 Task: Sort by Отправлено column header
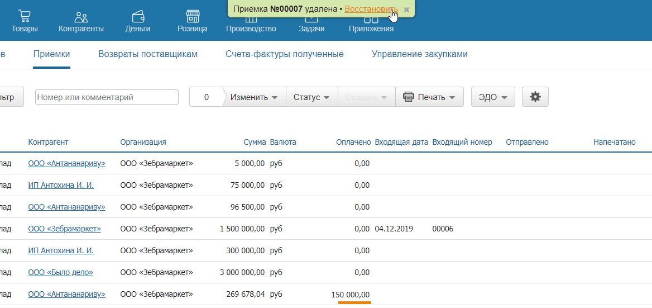pos(528,143)
